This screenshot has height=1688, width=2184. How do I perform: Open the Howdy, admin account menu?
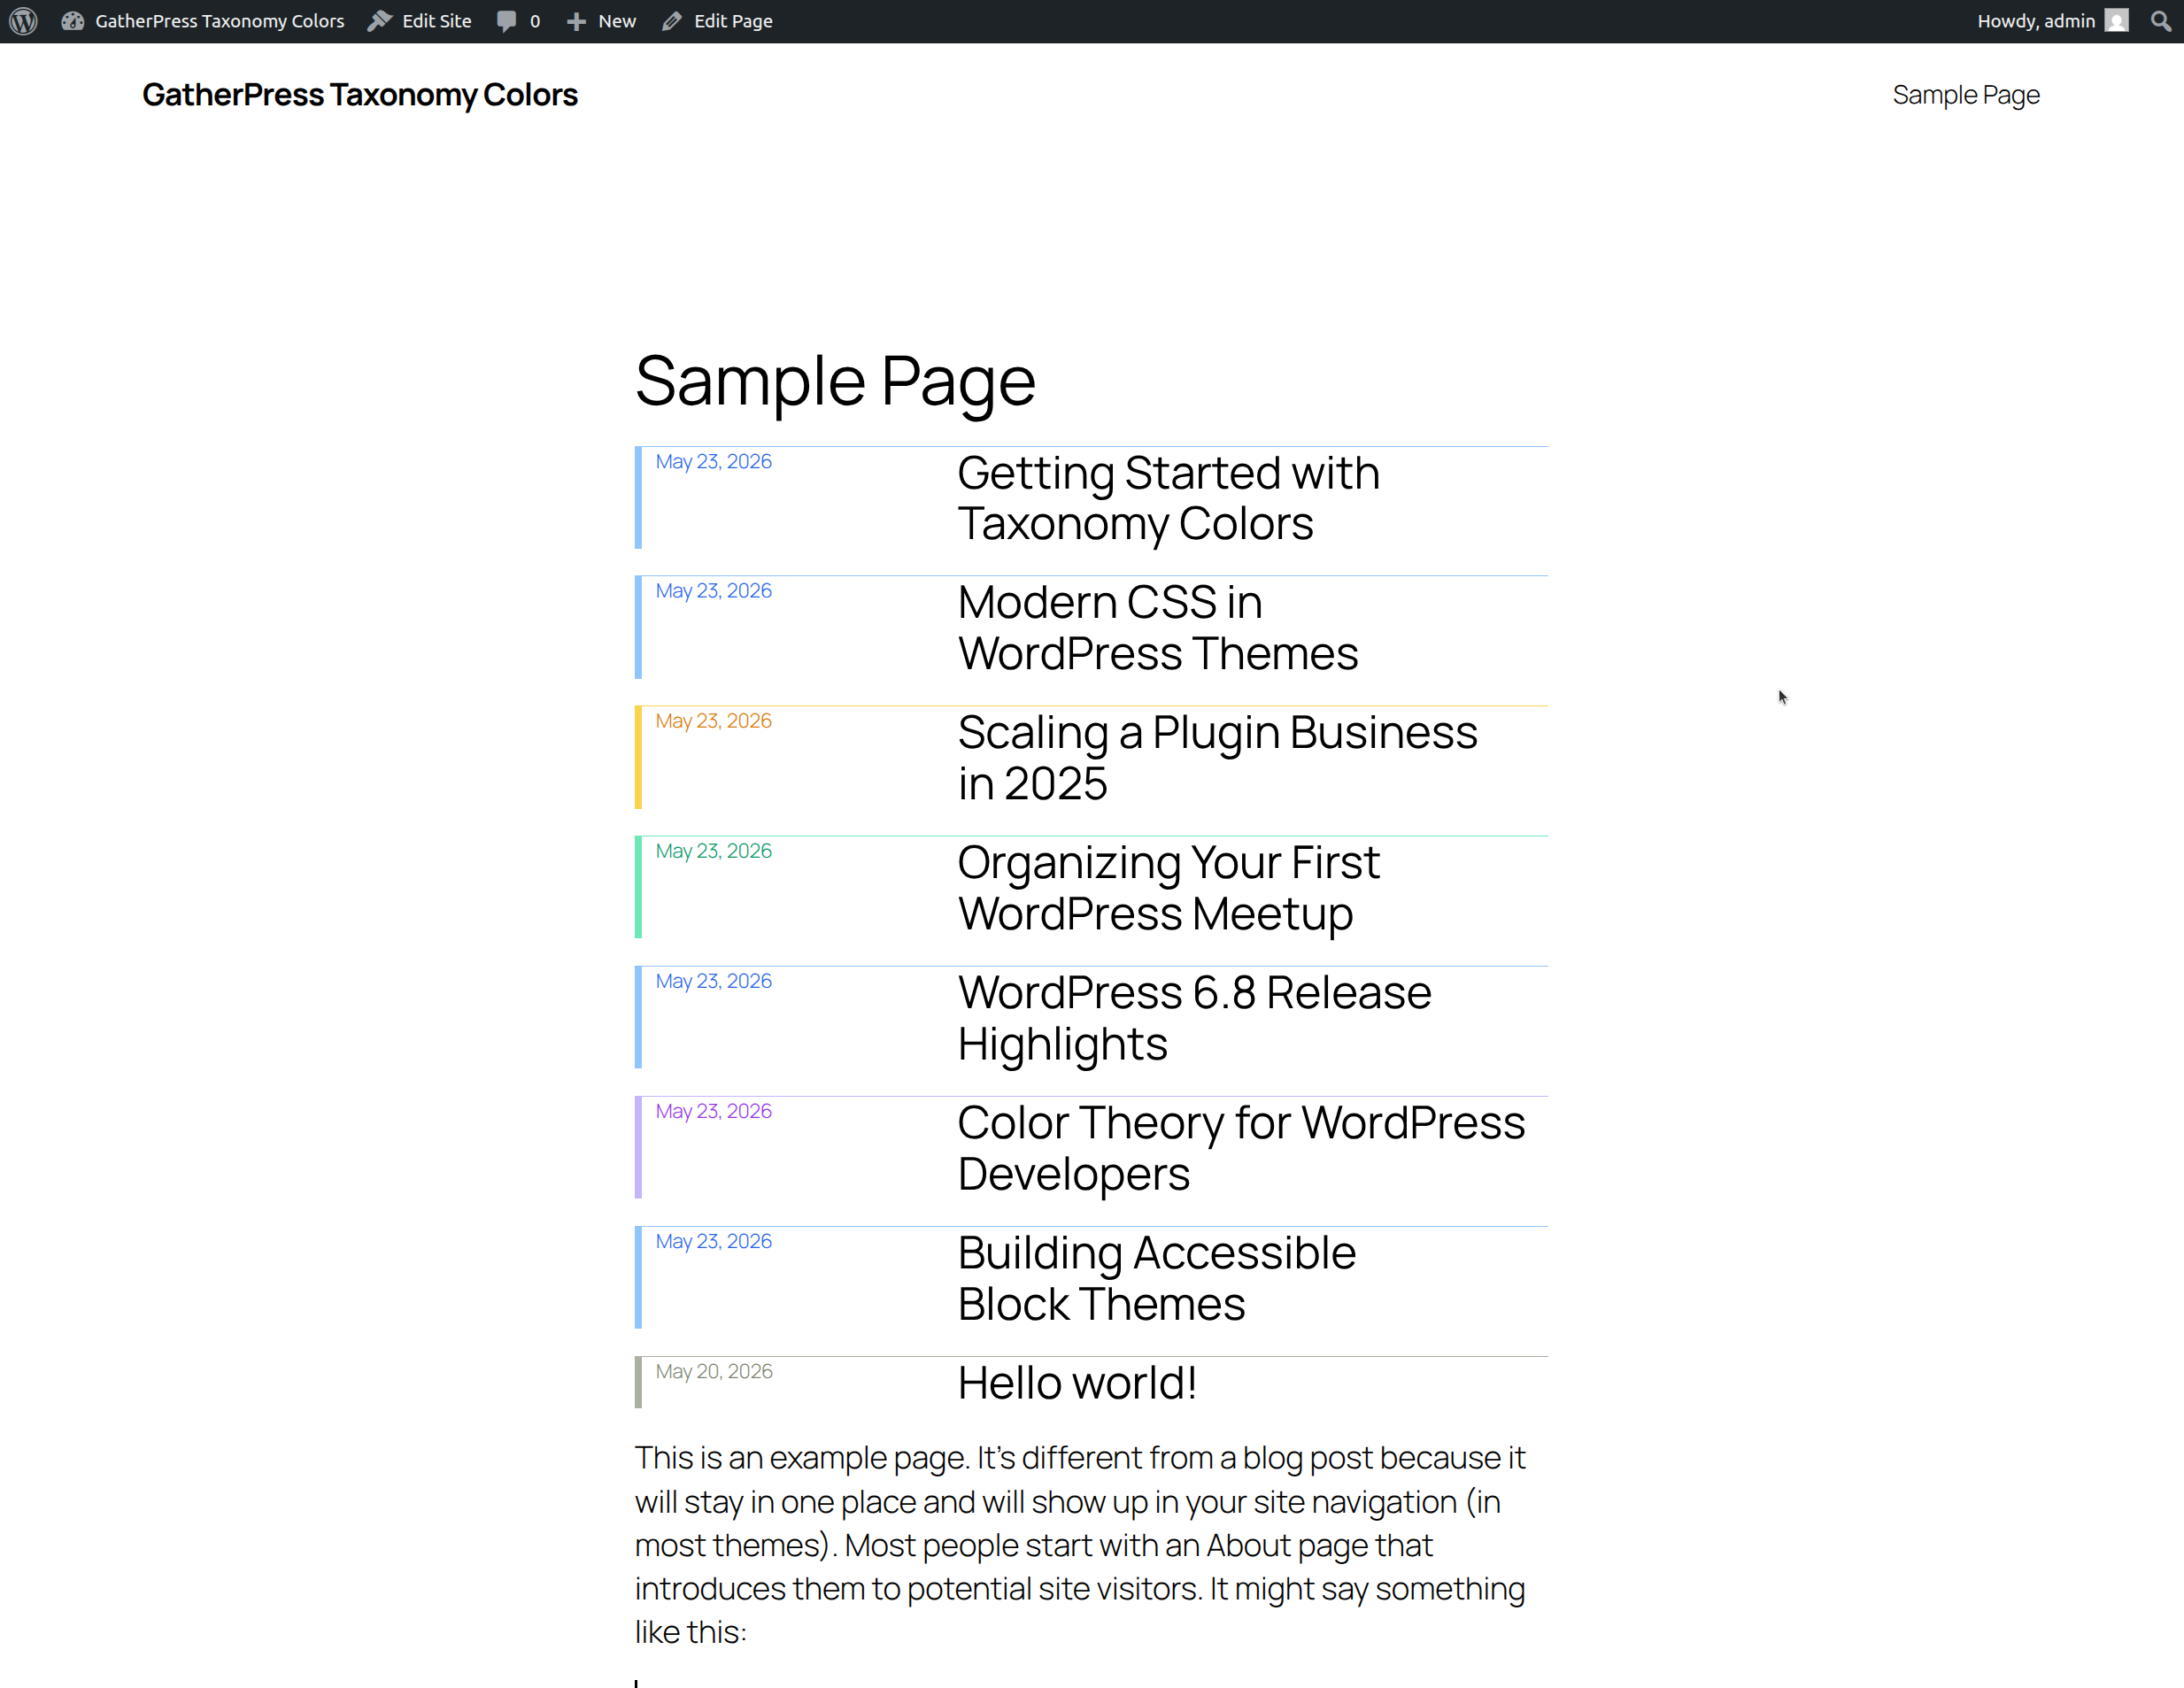[x=2052, y=21]
